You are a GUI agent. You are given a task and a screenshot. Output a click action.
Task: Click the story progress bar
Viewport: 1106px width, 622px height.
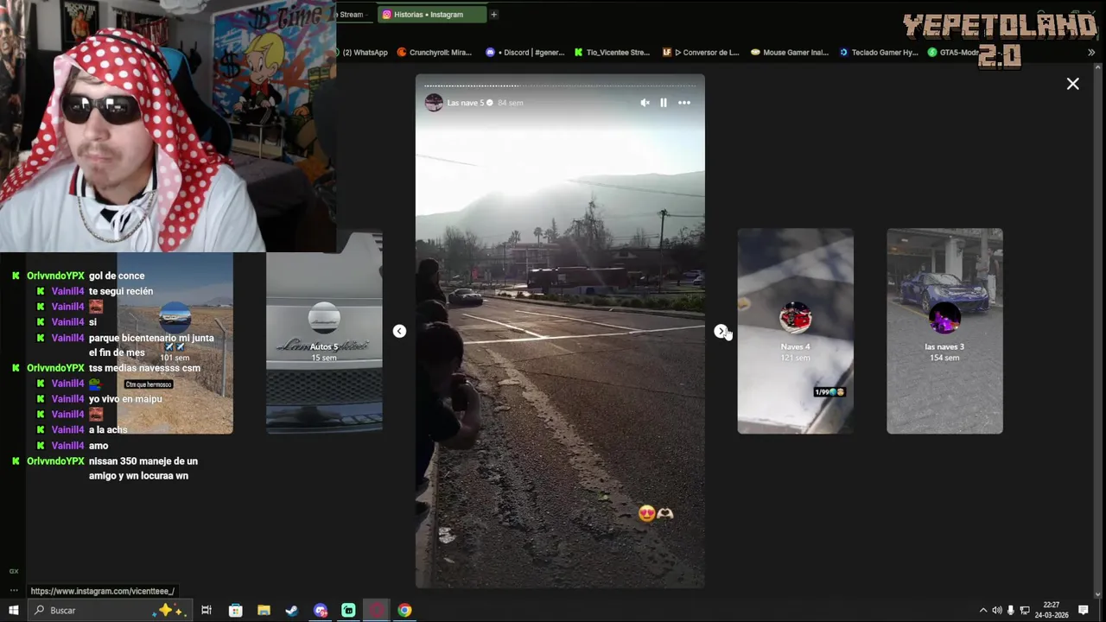tap(560, 86)
